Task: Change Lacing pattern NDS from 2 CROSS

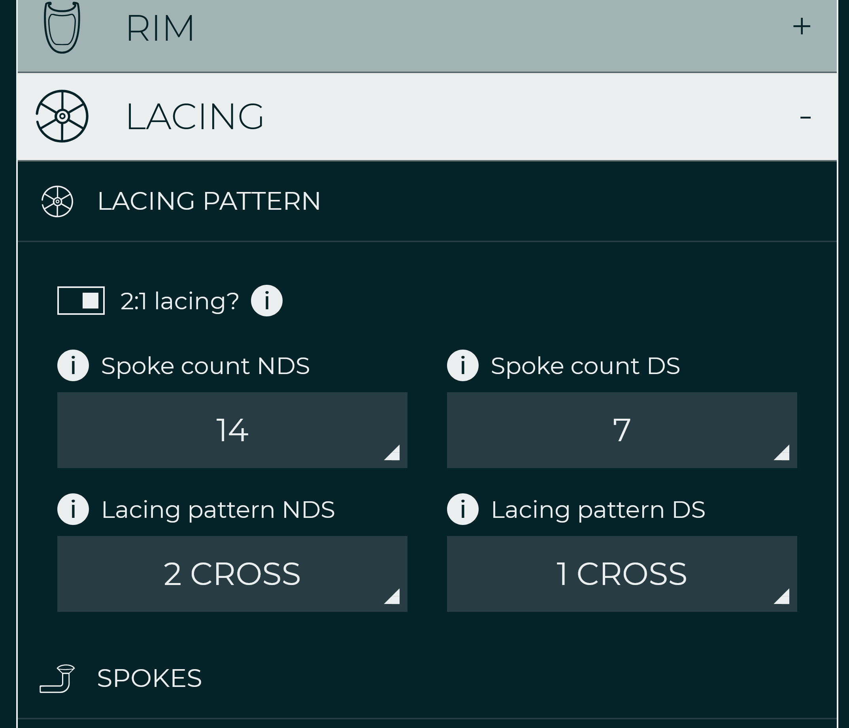Action: click(232, 573)
